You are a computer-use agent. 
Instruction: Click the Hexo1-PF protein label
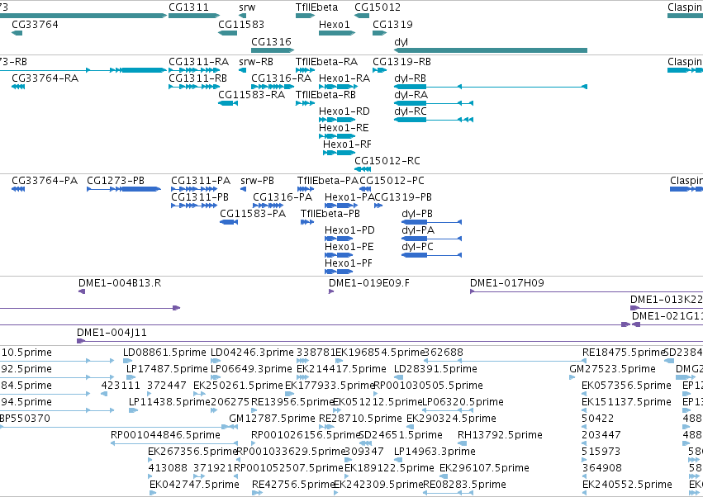(x=349, y=263)
